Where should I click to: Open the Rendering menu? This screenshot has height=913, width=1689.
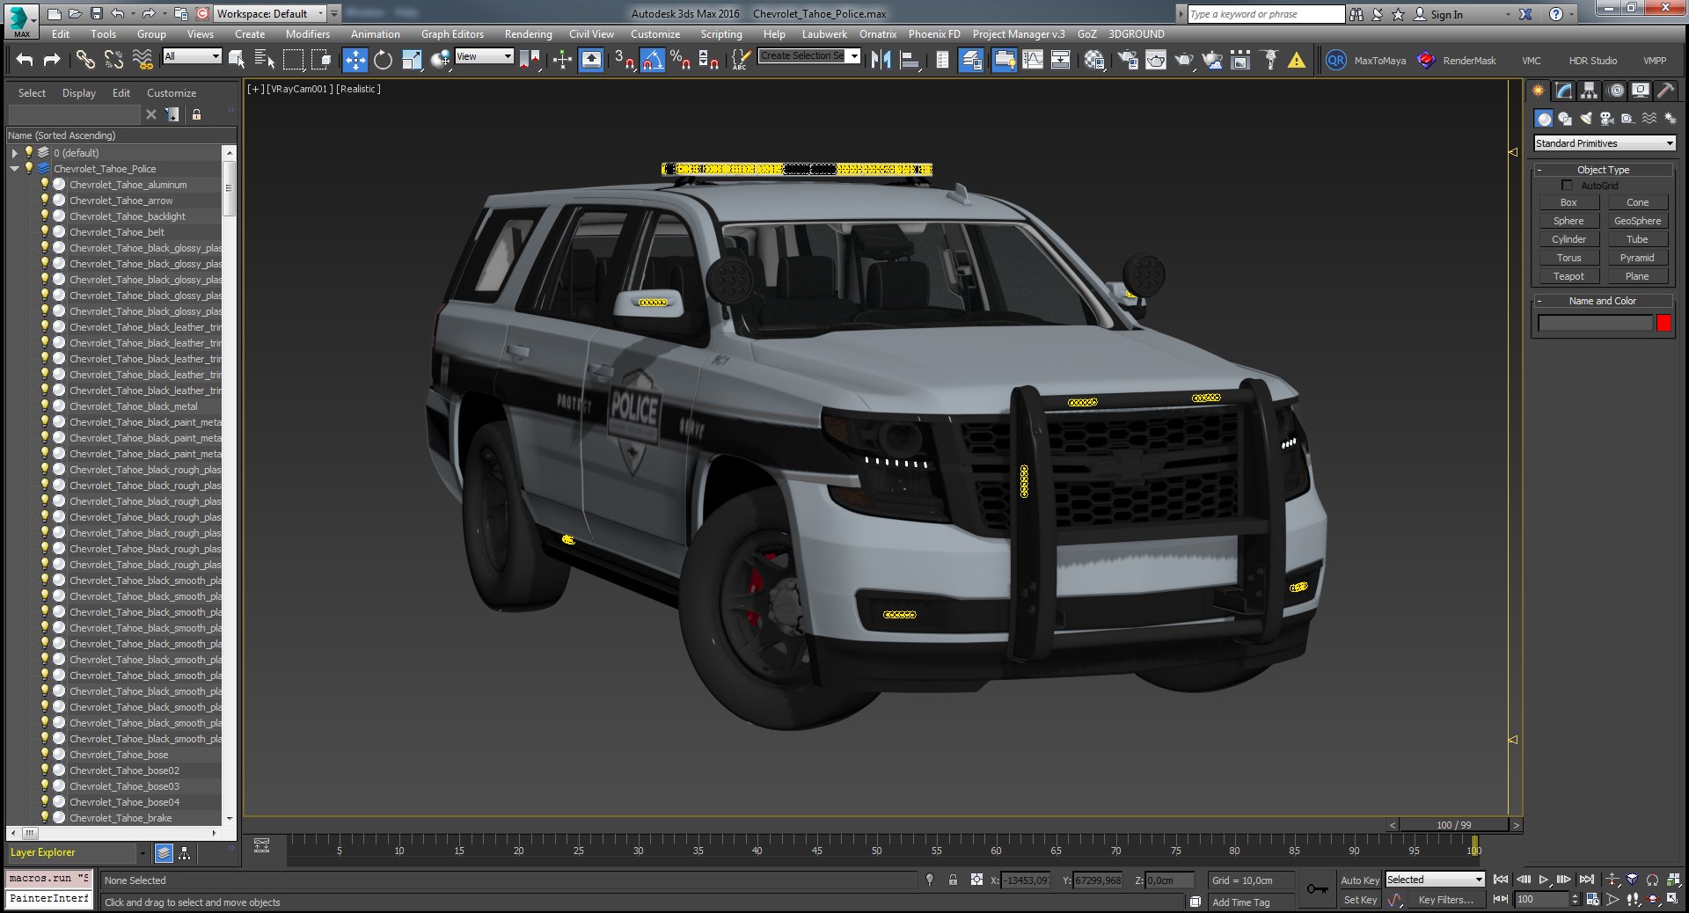click(x=528, y=34)
